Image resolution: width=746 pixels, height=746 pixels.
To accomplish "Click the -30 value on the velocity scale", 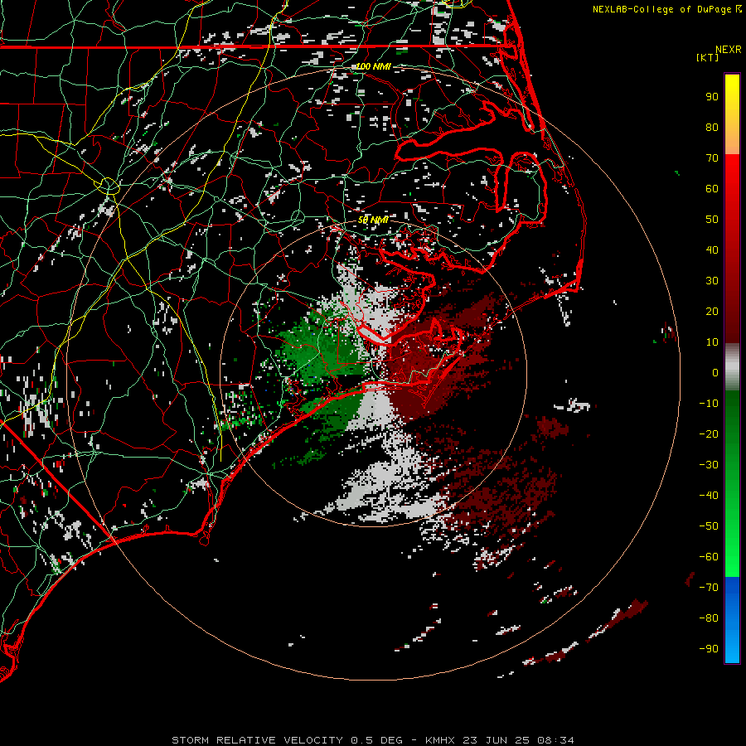I will point(709,465).
